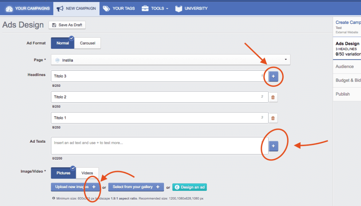Add another headline with the plus icon
Screen dimensions: 361x206
point(273,76)
